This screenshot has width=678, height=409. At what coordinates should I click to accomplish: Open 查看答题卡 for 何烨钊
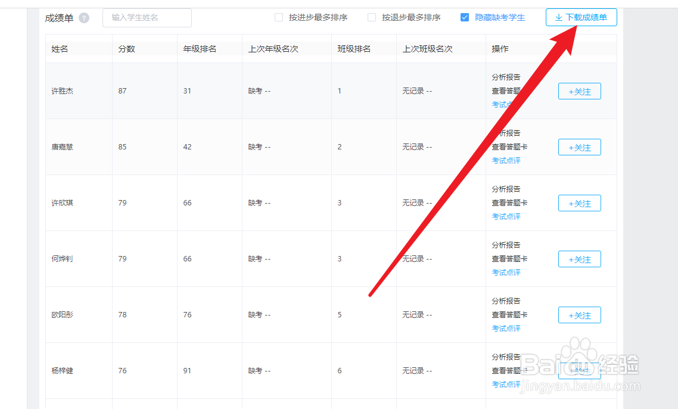509,259
